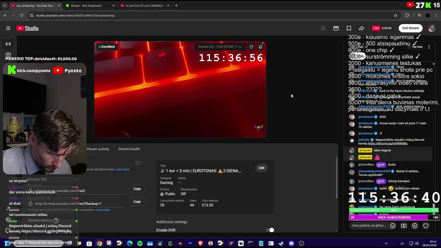Click the plus icon in chat input
Image resolution: width=441 pixels, height=248 pixels.
tap(415, 226)
